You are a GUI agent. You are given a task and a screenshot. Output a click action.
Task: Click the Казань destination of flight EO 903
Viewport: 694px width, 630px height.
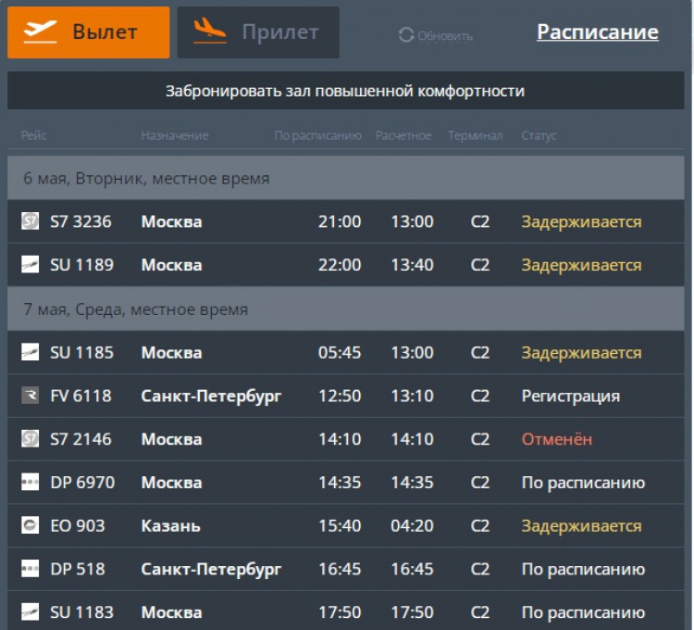click(x=170, y=525)
